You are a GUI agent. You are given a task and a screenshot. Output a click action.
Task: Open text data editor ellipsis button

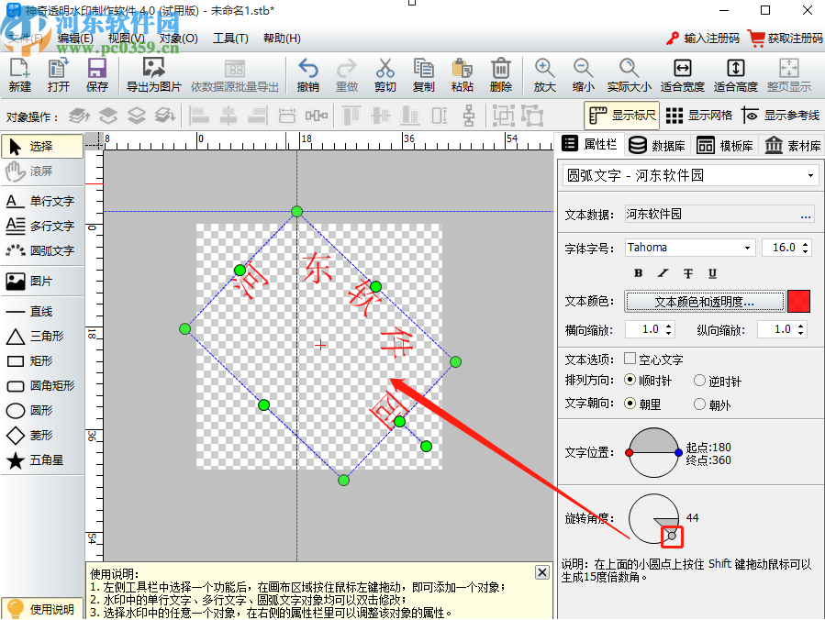pos(806,215)
